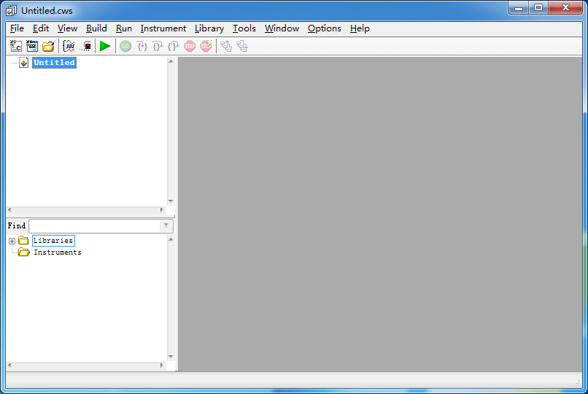
Task: Open the Options menu
Action: click(x=324, y=28)
